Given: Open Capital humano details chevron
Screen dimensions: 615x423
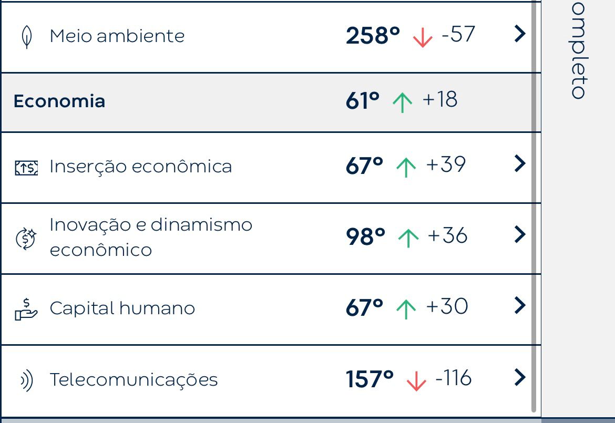Looking at the screenshot, I should (x=520, y=305).
